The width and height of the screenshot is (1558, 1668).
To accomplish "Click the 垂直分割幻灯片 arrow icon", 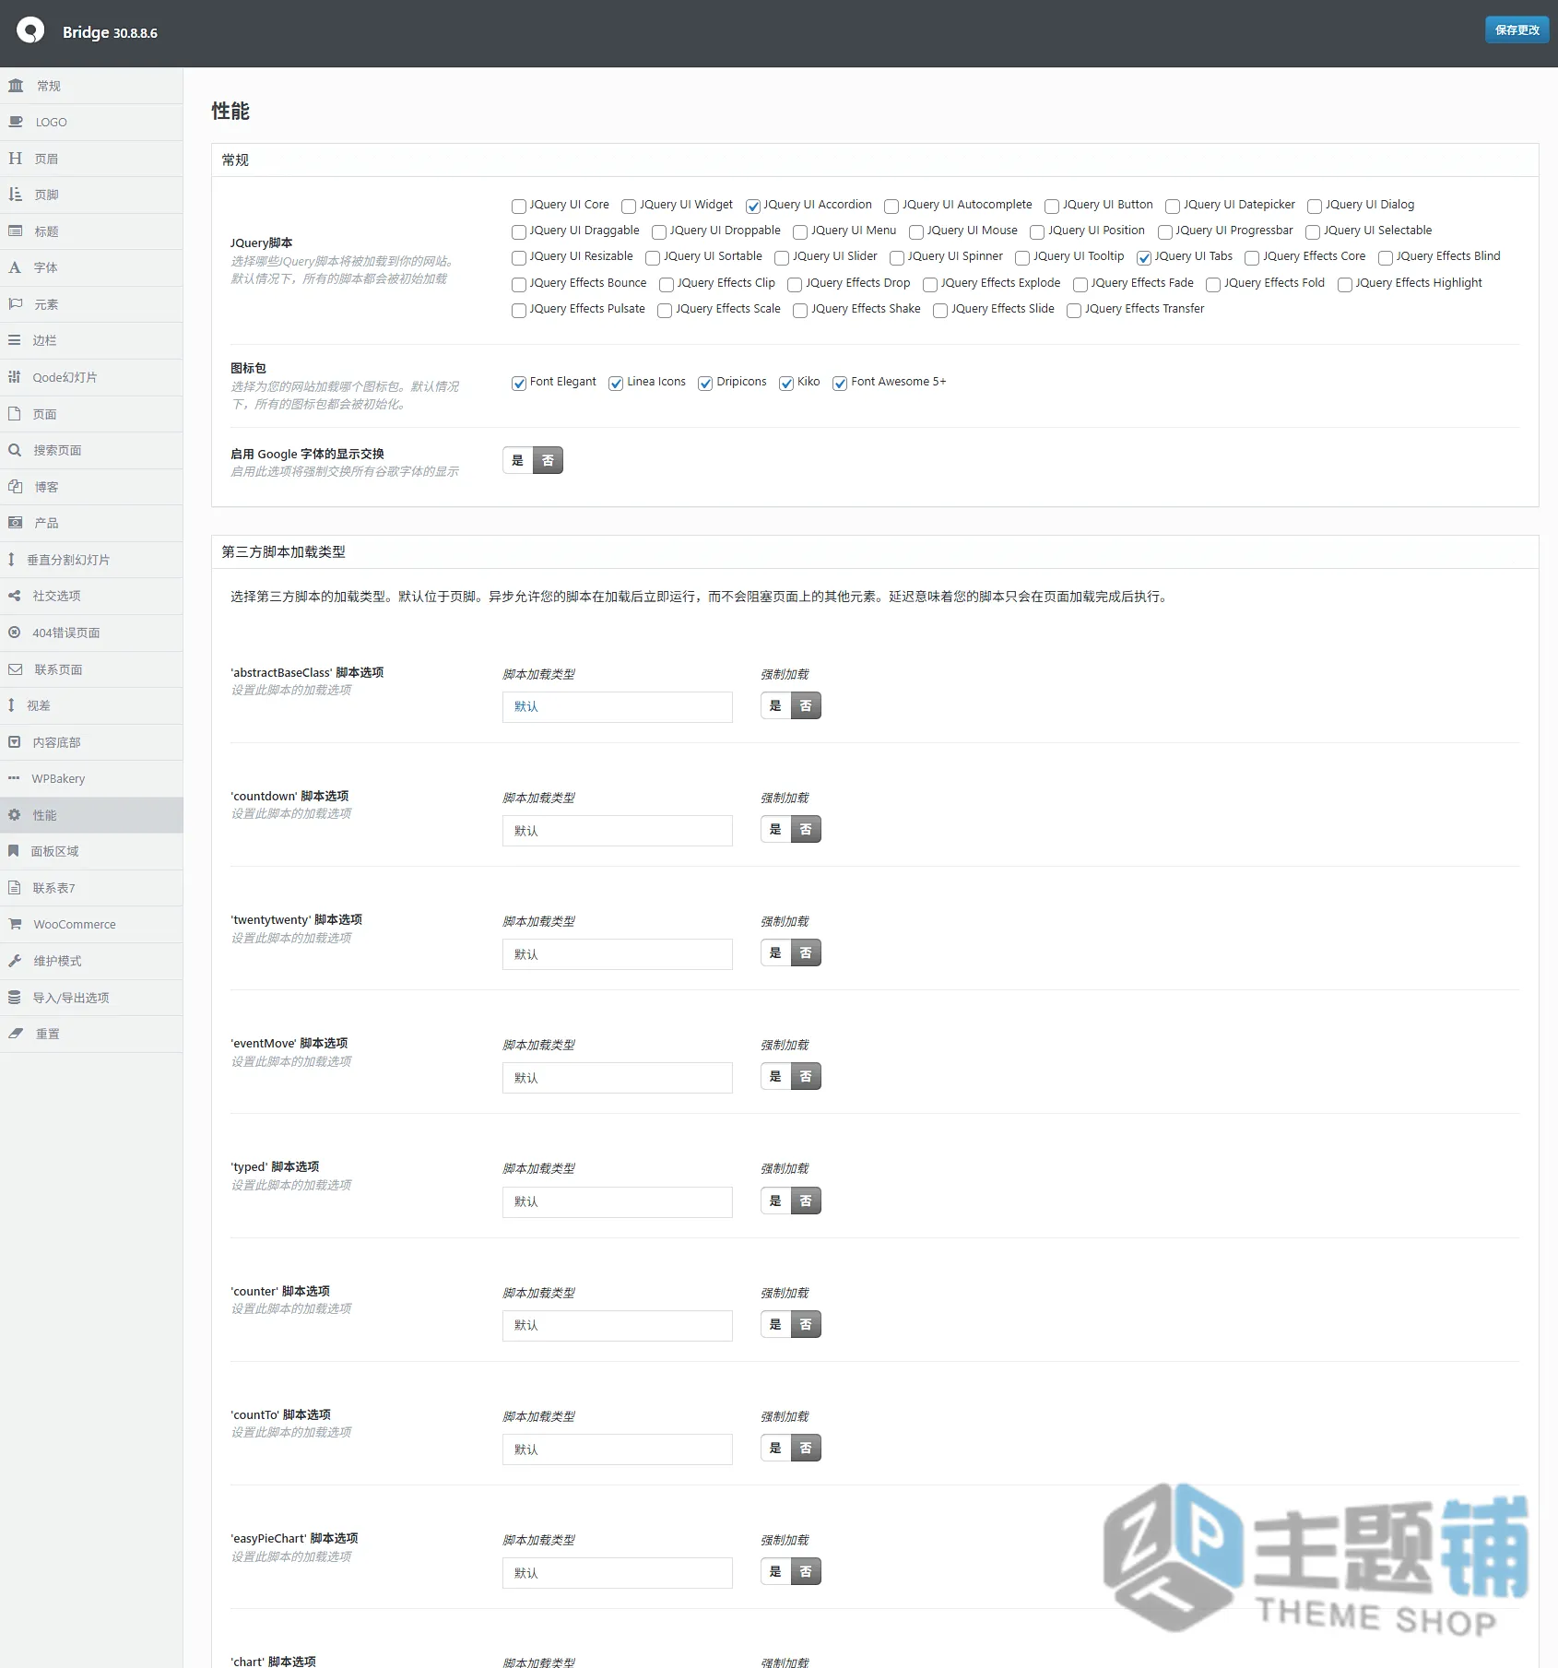I will coord(11,560).
